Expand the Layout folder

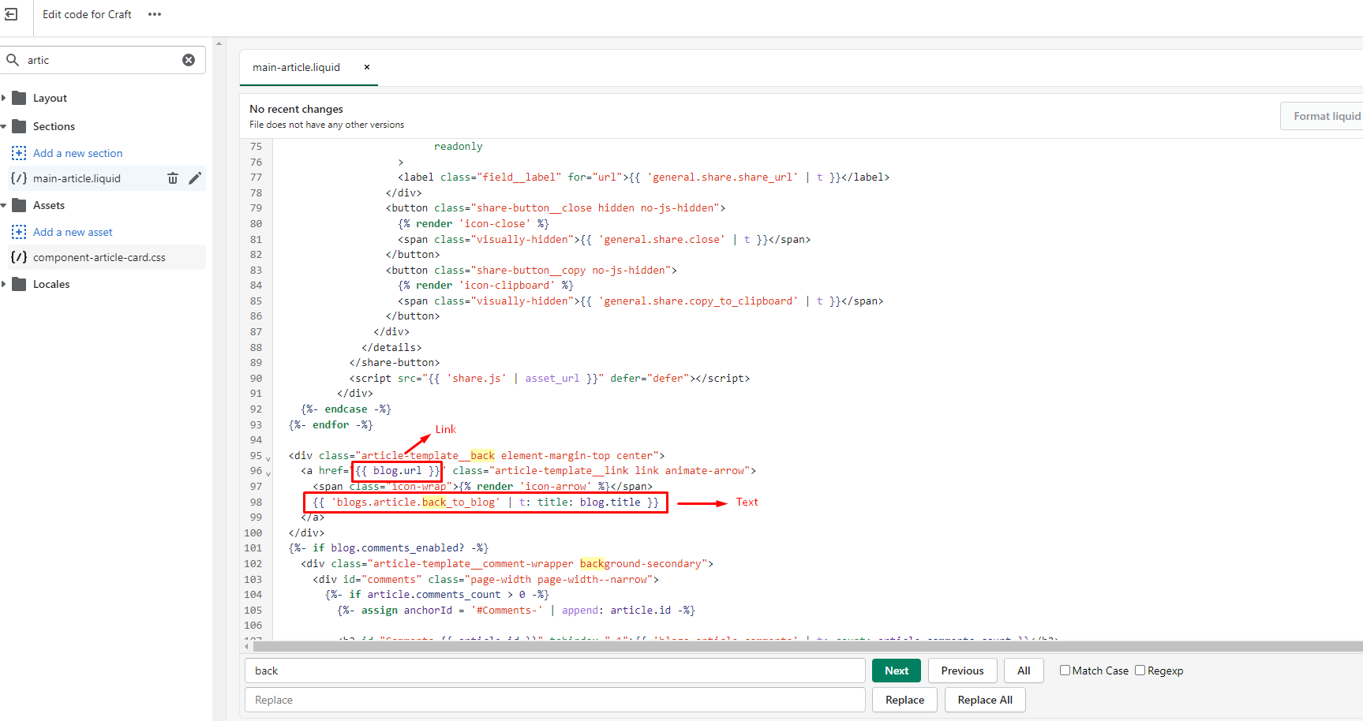coord(4,98)
